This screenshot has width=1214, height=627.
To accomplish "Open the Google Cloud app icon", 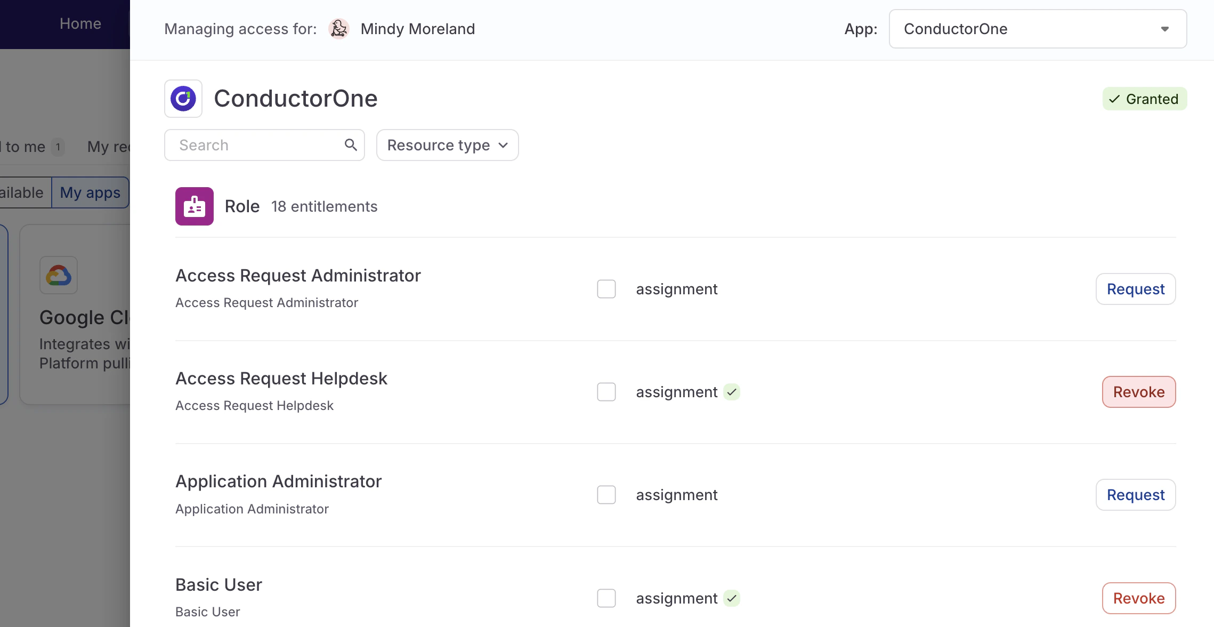I will click(x=59, y=275).
